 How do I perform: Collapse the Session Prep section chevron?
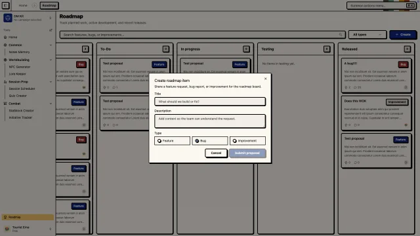[51, 81]
